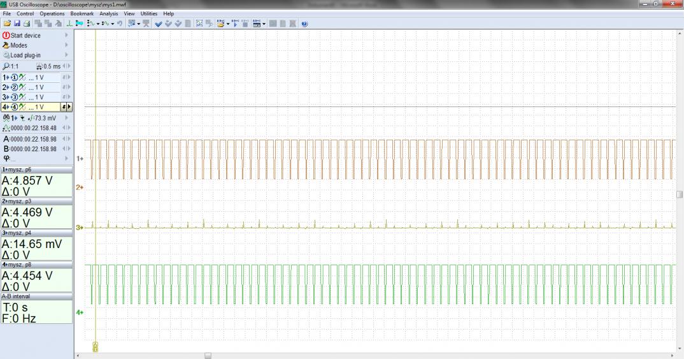Click the red Start device power icon
The width and height of the screenshot is (684, 359).
coord(6,36)
